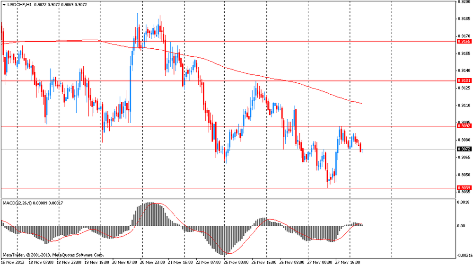Click the 15 Nov 2013 date label
The image size is (473, 266).
coord(13,262)
